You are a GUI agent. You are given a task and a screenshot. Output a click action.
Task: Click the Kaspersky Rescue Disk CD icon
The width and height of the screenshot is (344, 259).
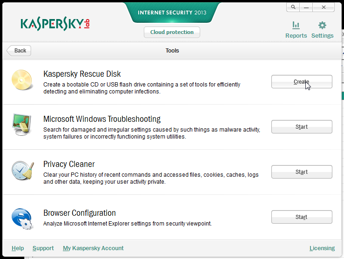(x=22, y=80)
